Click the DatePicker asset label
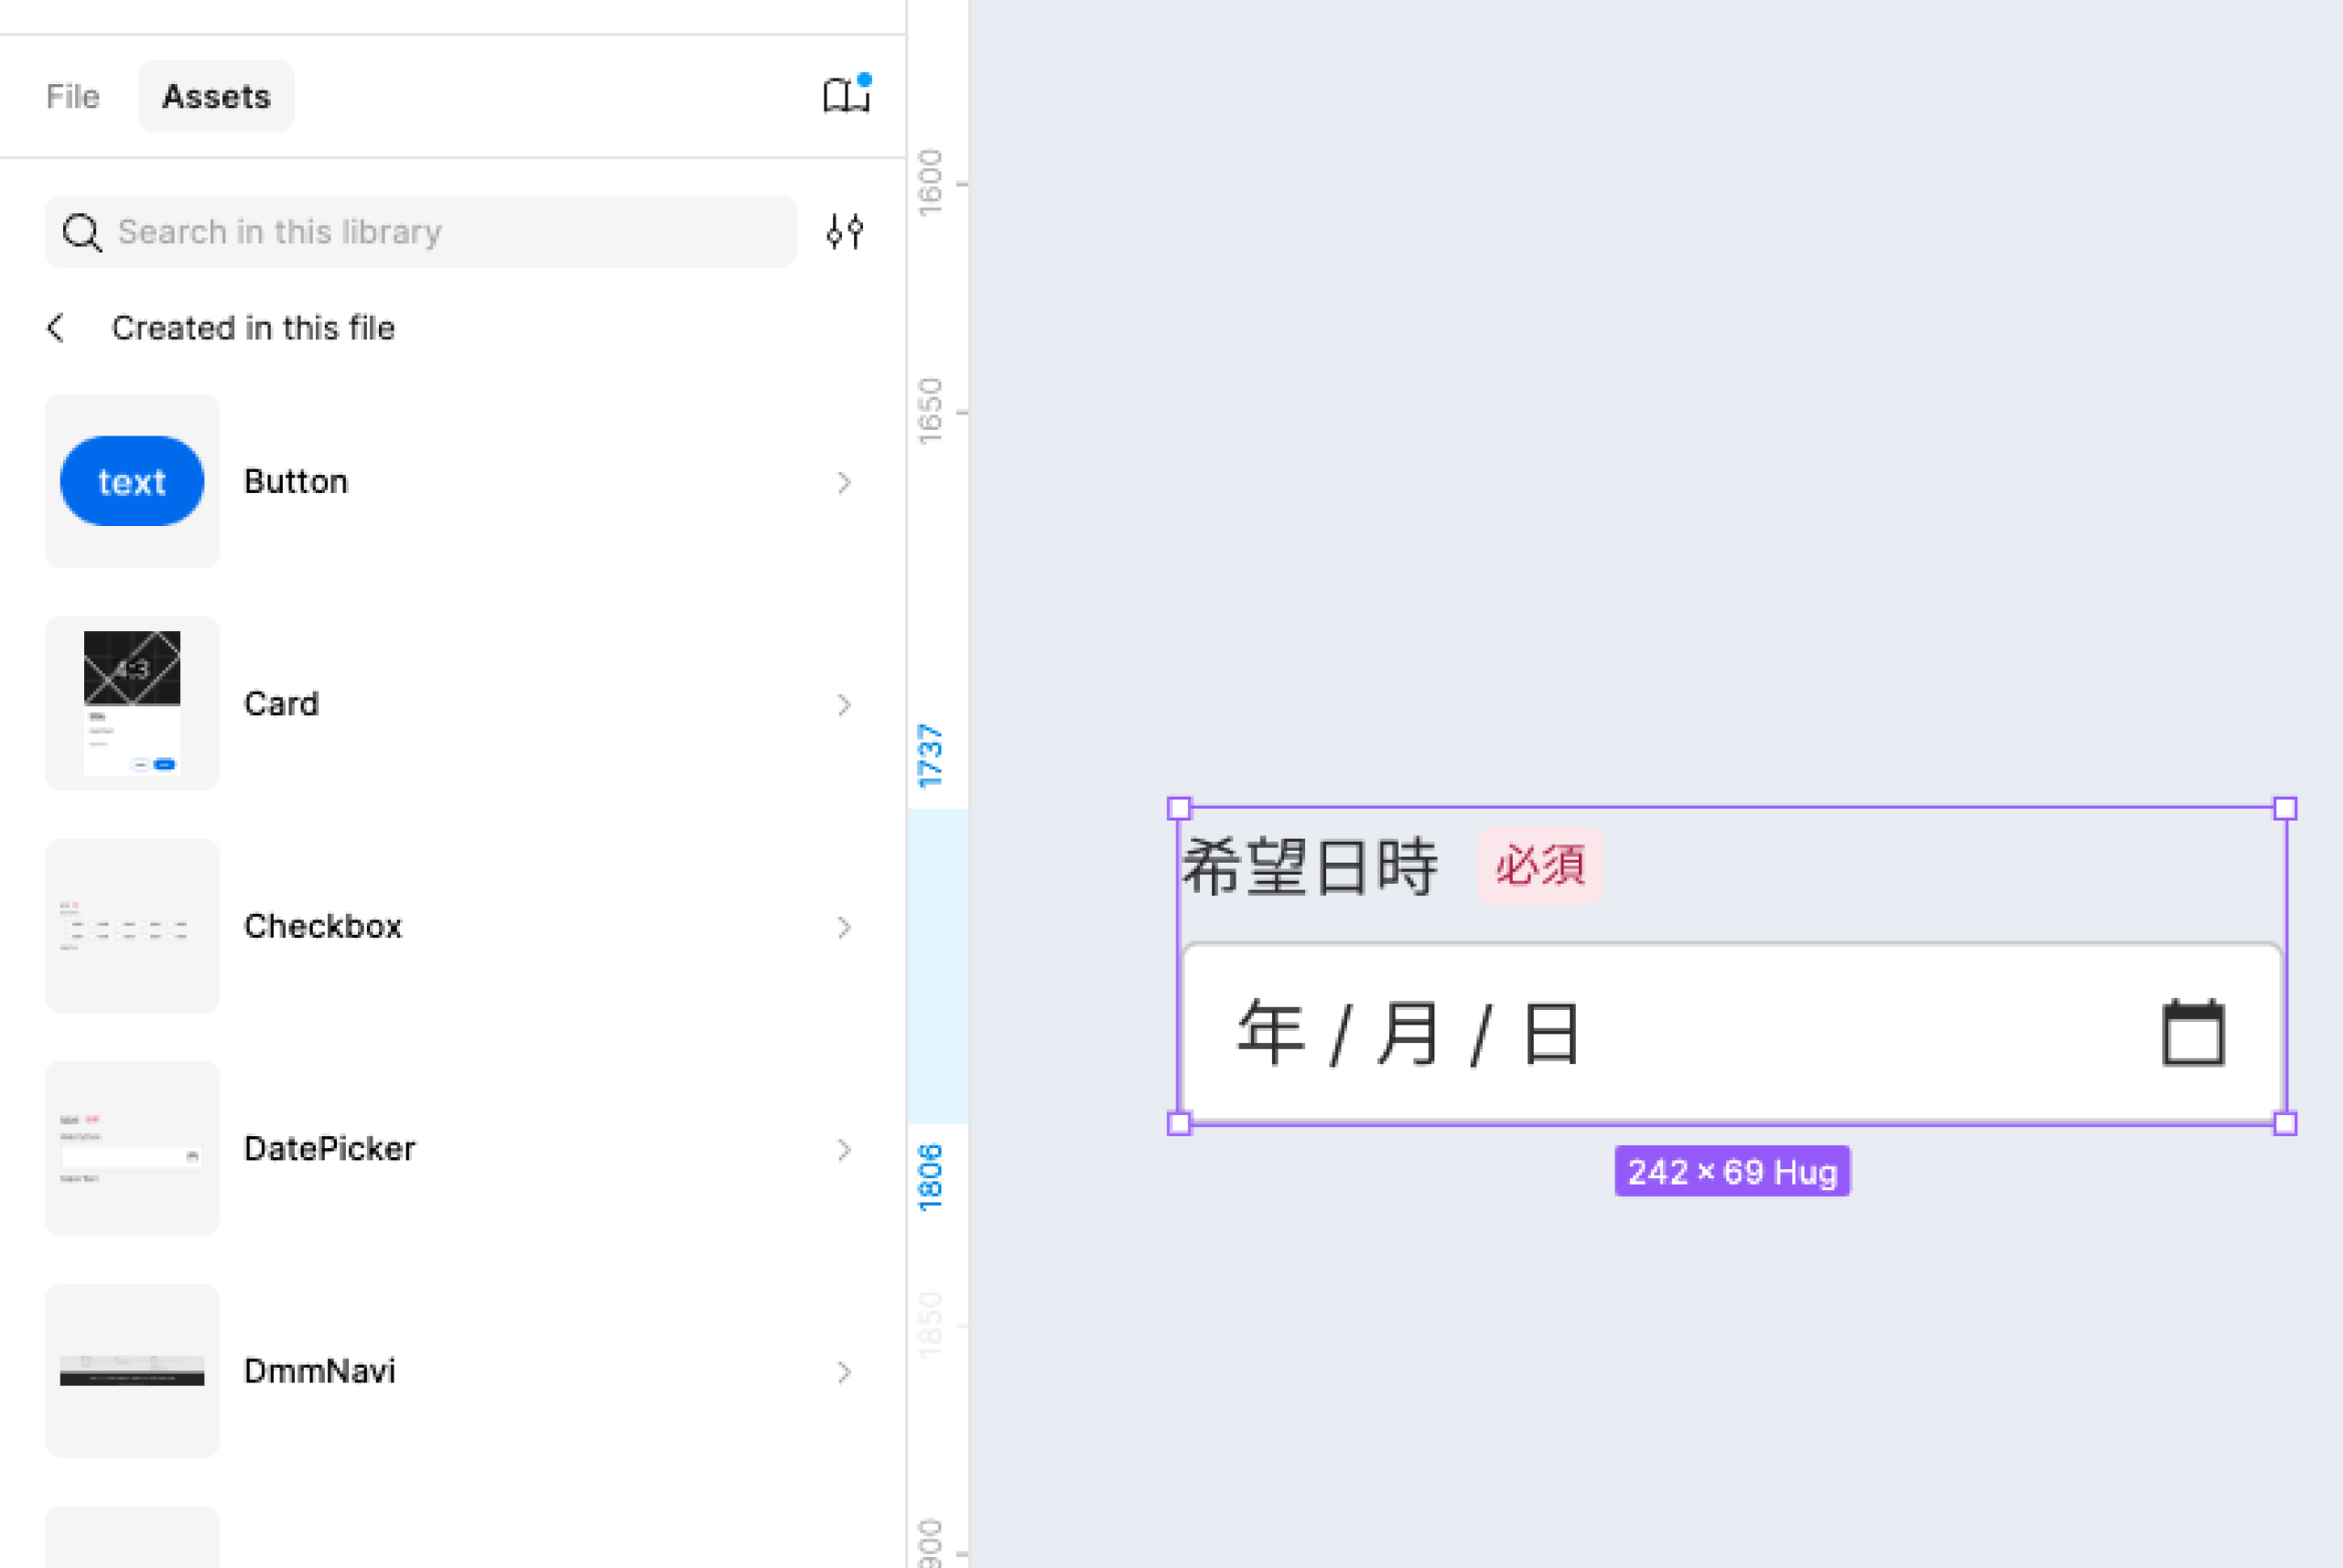This screenshot has height=1568, width=2343. pos(329,1148)
